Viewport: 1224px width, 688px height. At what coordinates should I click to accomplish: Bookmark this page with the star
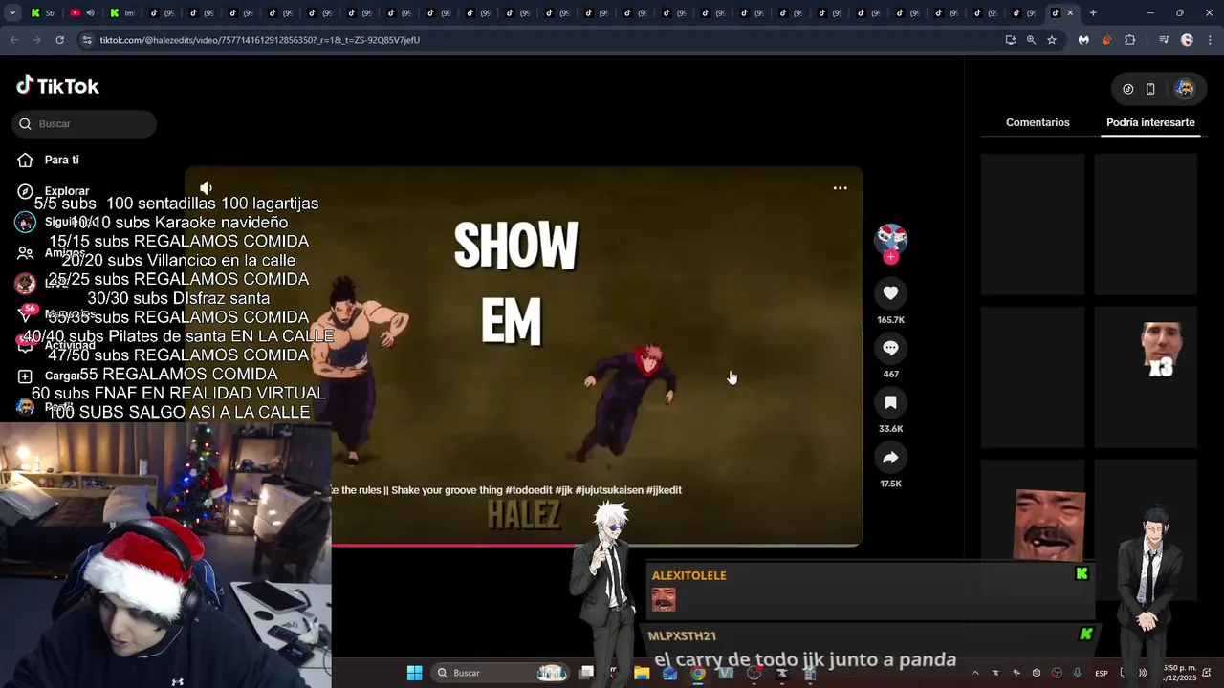click(1052, 40)
